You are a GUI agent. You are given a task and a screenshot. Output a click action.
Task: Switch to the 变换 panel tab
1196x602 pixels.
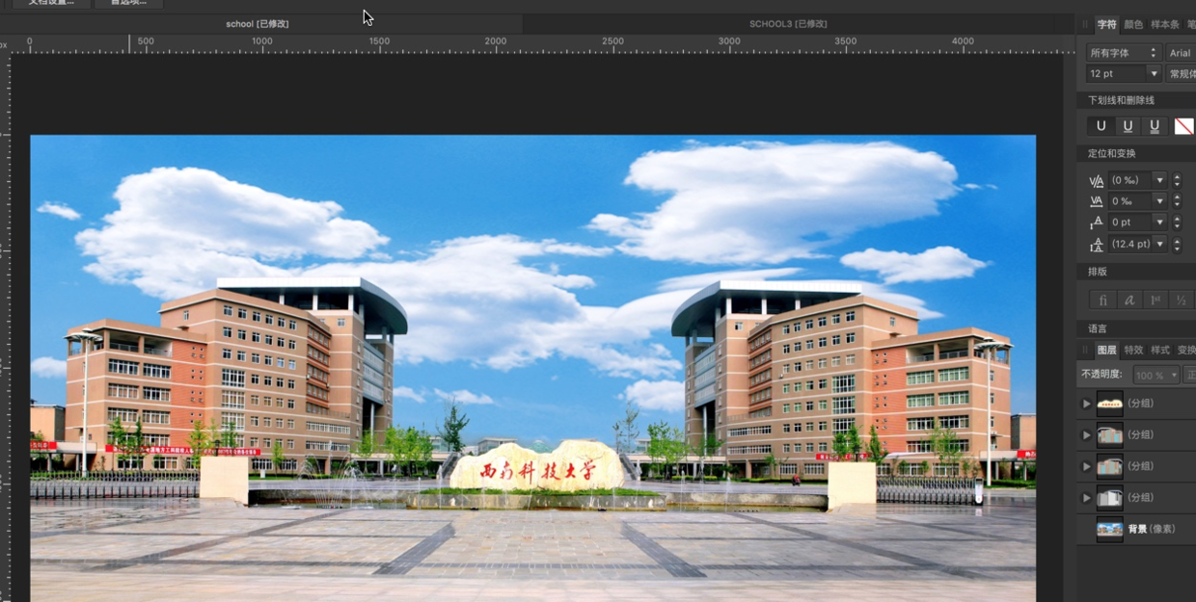1186,351
